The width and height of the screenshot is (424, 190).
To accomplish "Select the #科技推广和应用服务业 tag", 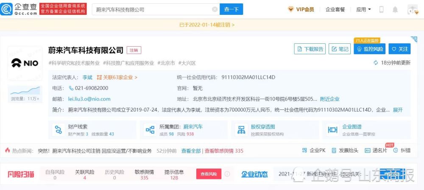I will coord(128,63).
